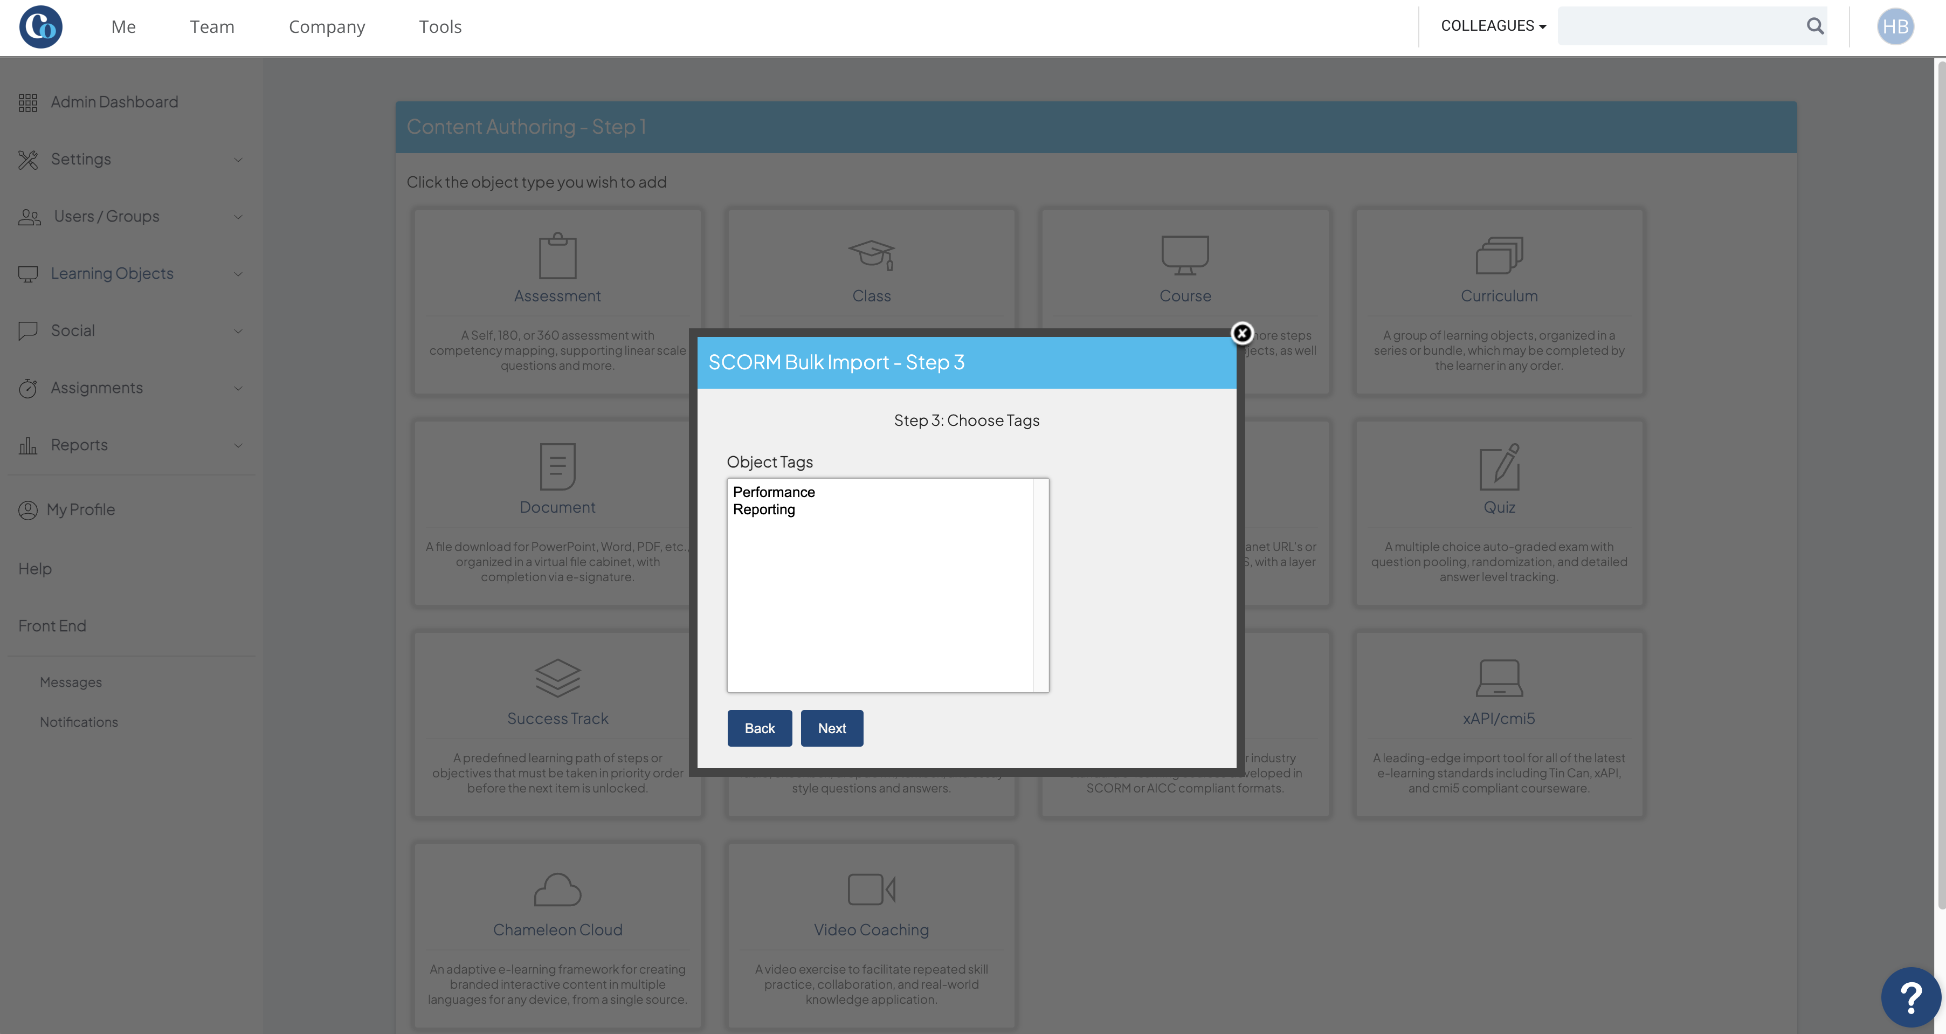Click the Document title
Viewport: 1946px width, 1034px height.
[x=557, y=507]
